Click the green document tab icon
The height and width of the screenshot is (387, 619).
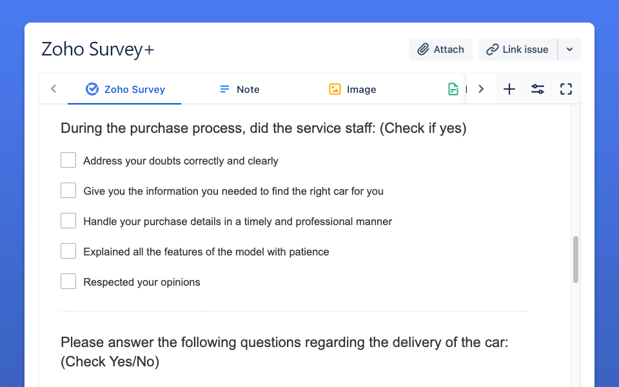click(454, 90)
